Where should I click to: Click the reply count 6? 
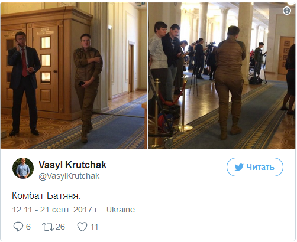click(28, 227)
